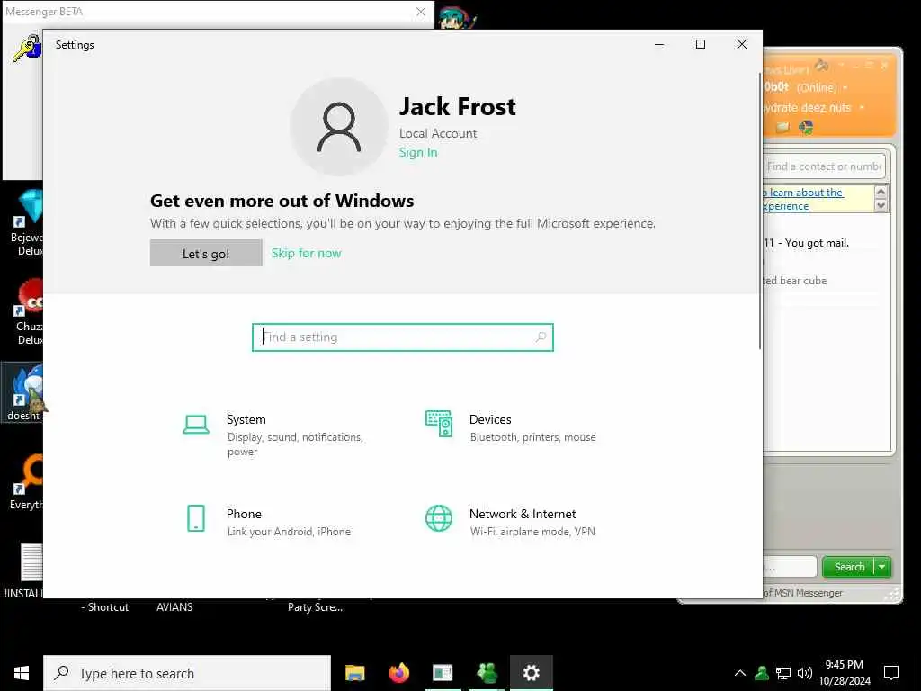This screenshot has height=691, width=921.
Task: Click the anime character icon at top of desktop
Action: point(455,18)
